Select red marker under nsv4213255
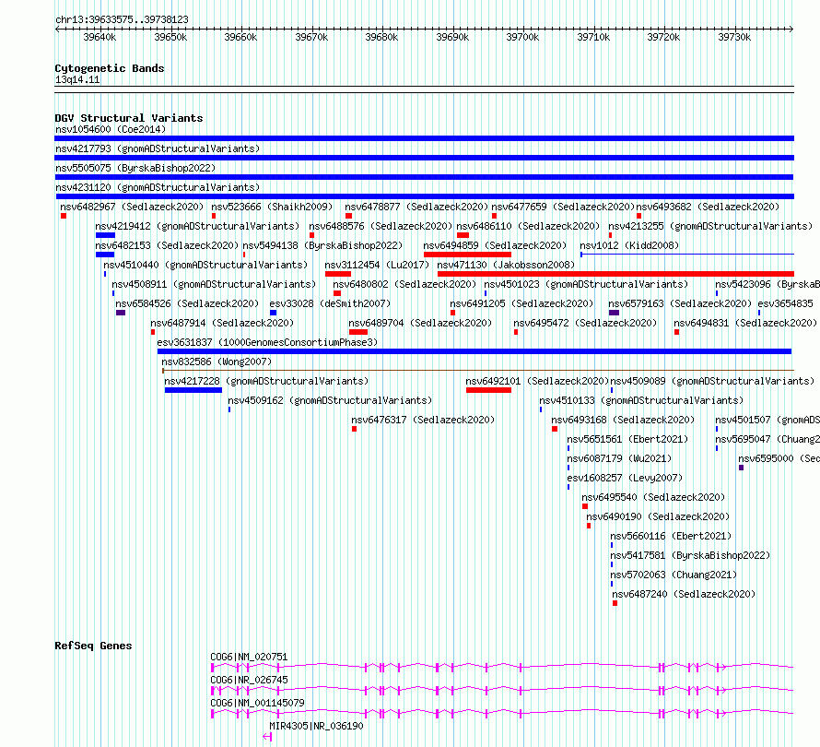820x747 pixels. point(610,235)
